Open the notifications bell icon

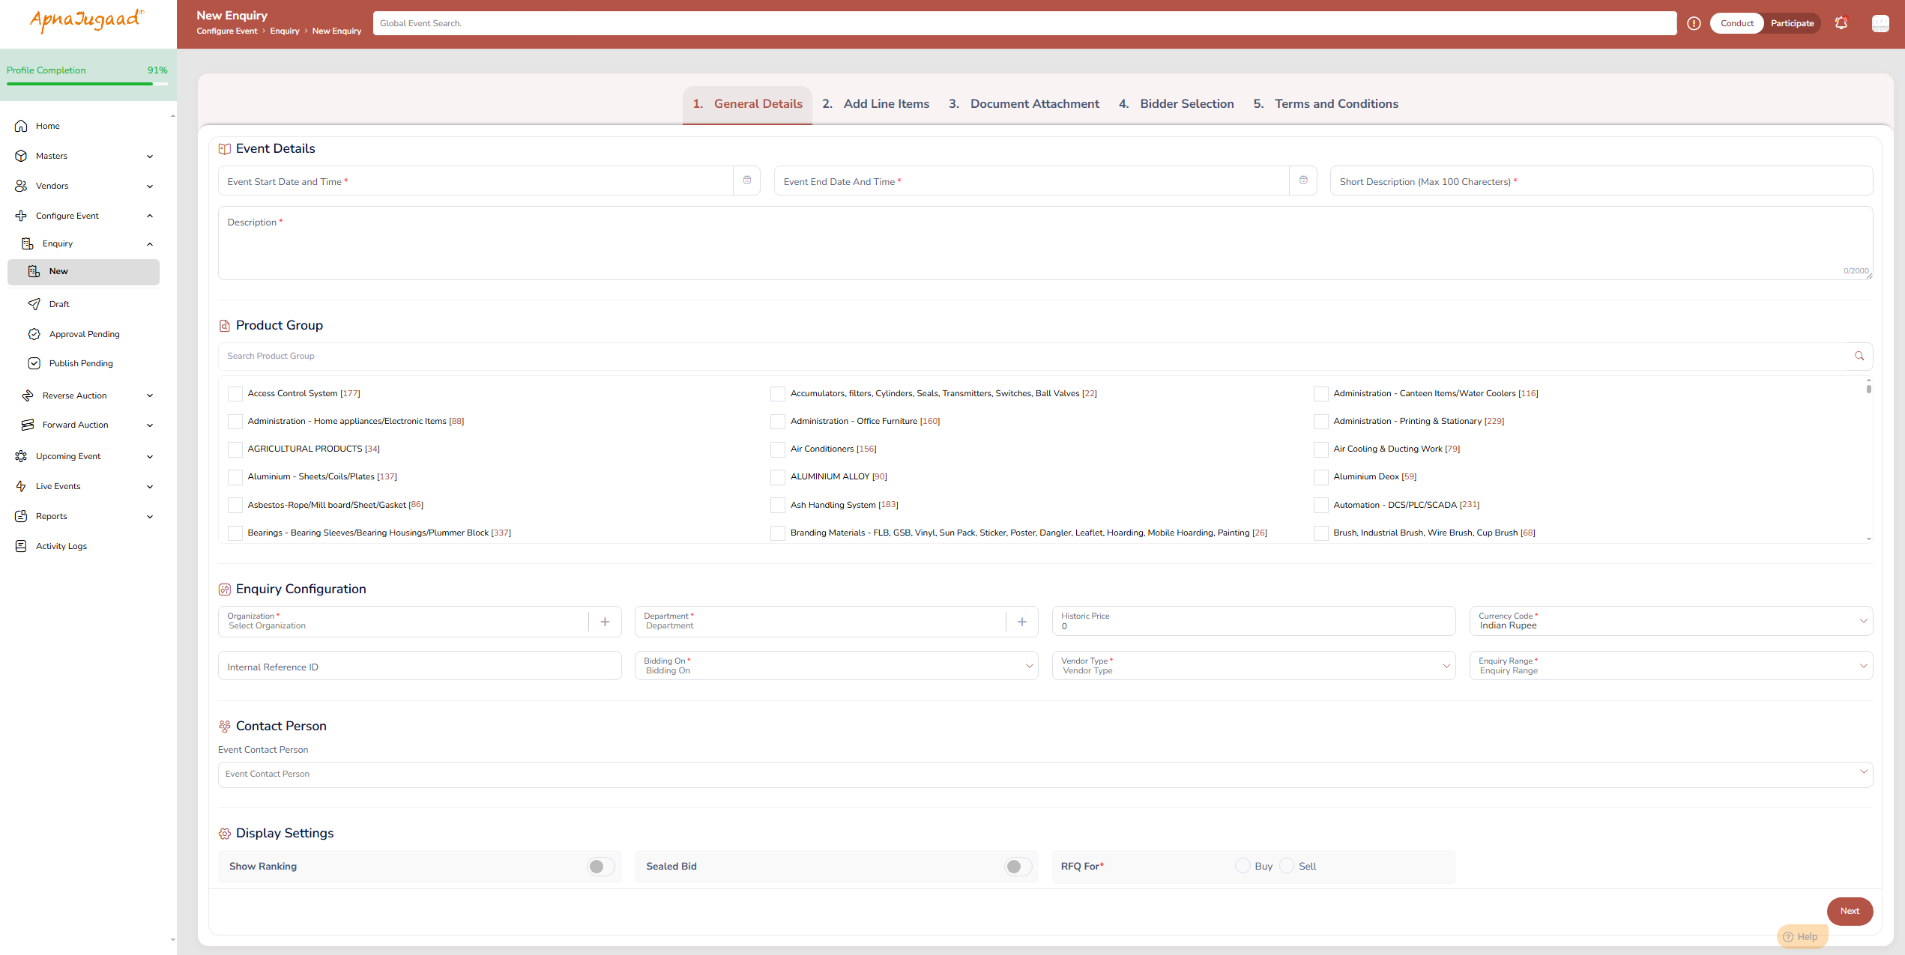(1841, 23)
